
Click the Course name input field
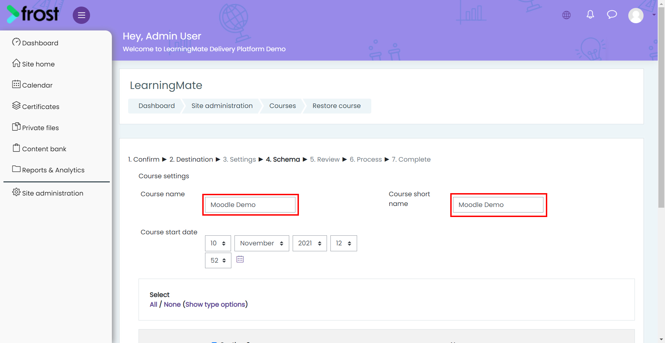(x=250, y=205)
